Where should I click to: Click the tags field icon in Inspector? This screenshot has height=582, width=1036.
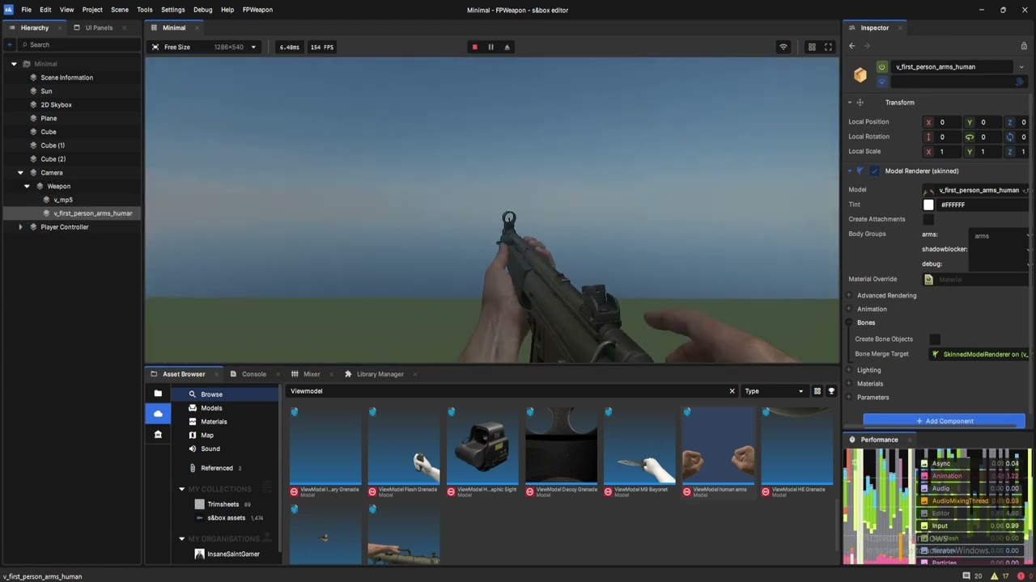tap(1019, 82)
